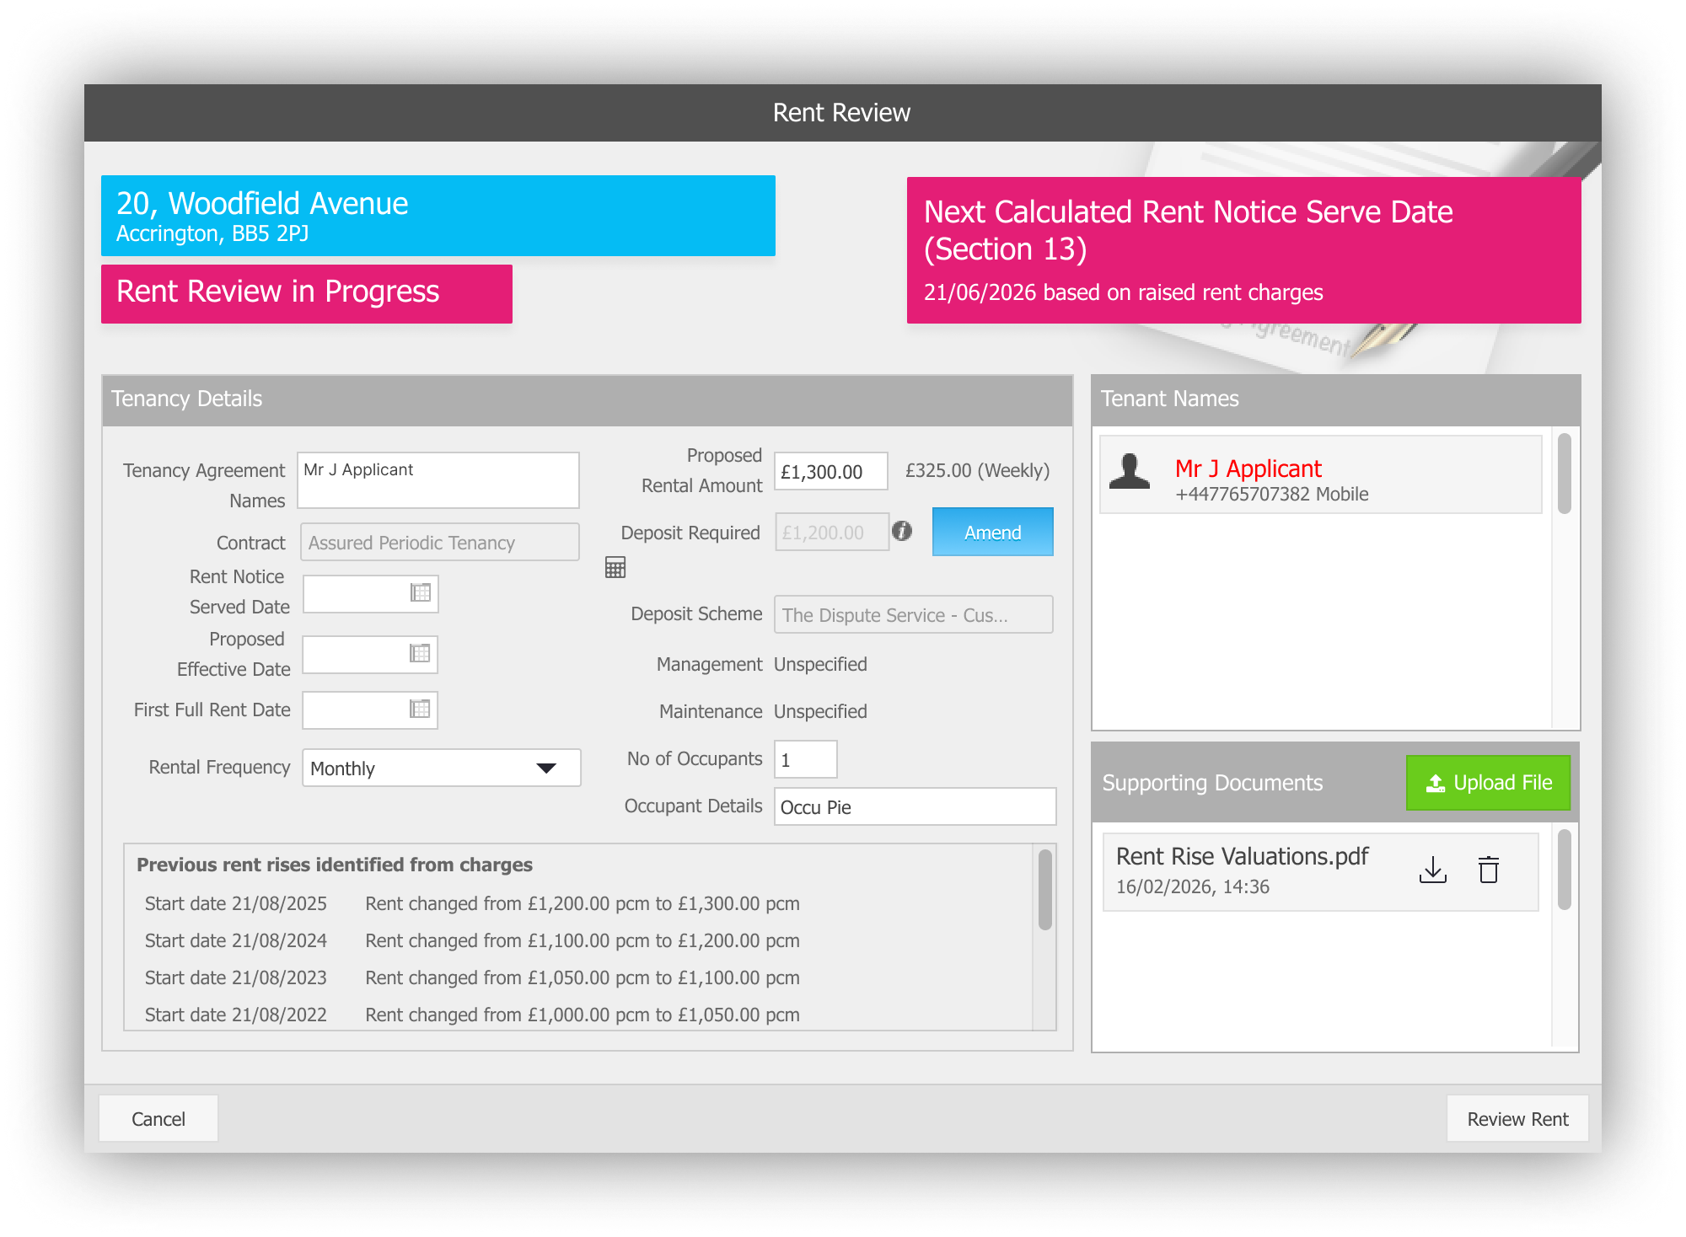Open the Rental Frequency dropdown
The width and height of the screenshot is (1686, 1237).
442,768
